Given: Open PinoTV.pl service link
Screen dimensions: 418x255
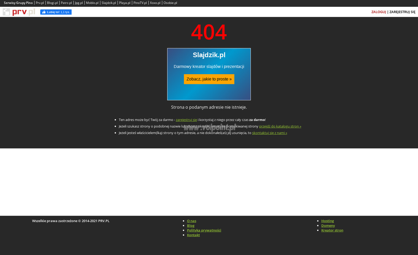Looking at the screenshot, I should 140,3.
